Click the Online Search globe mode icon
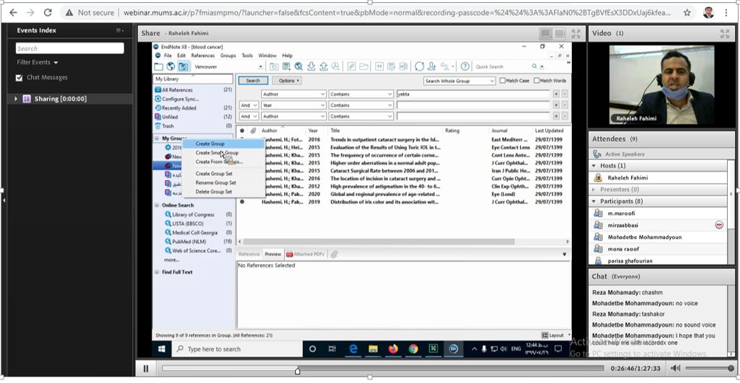 [171, 66]
